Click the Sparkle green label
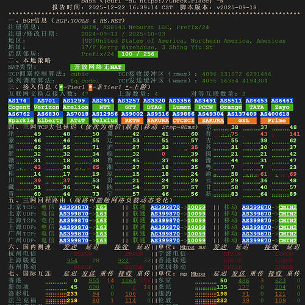Image resolution: width=305 pixels, height=305 pixels. point(21,121)
